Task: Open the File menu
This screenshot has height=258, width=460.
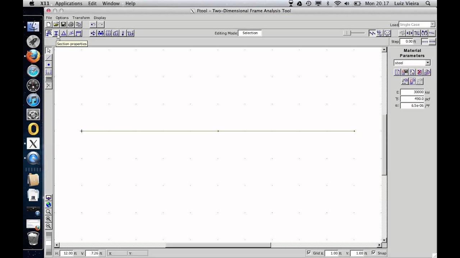Action: pyautogui.click(x=49, y=18)
